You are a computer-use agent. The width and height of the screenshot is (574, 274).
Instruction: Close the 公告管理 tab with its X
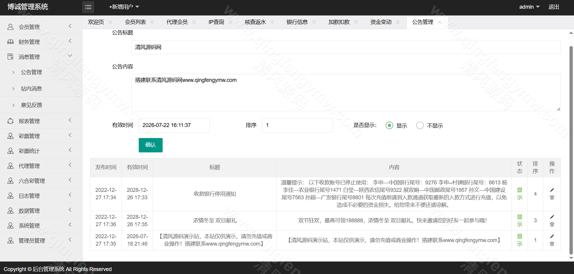coord(439,22)
